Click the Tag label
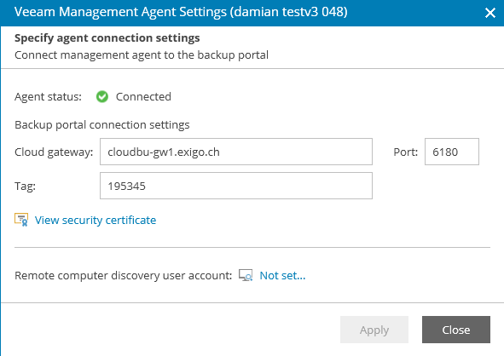Viewport: 504px width, 356px height. [x=25, y=187]
